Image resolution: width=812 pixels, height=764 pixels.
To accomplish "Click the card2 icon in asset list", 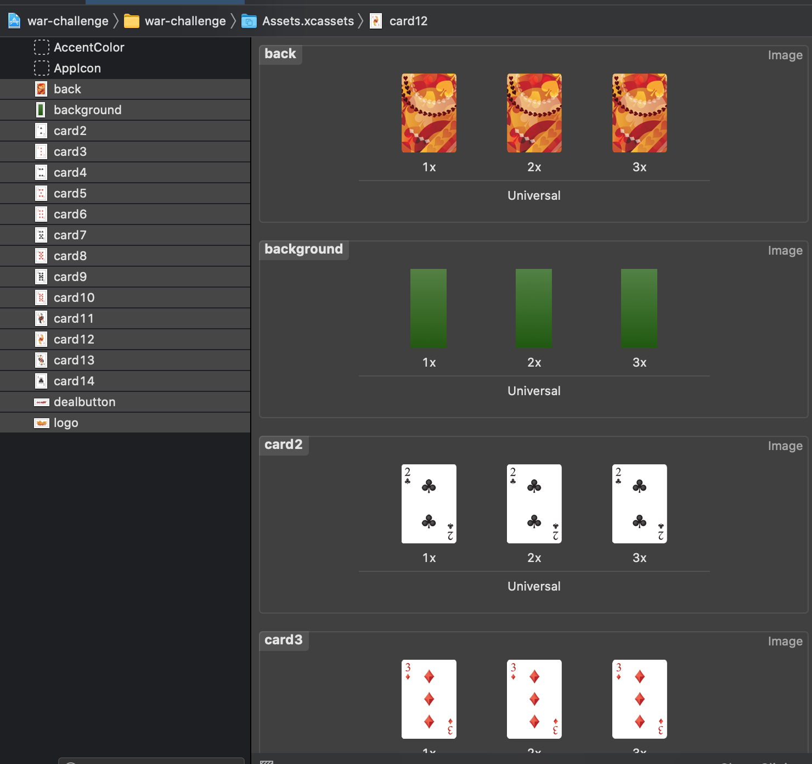I will [41, 131].
